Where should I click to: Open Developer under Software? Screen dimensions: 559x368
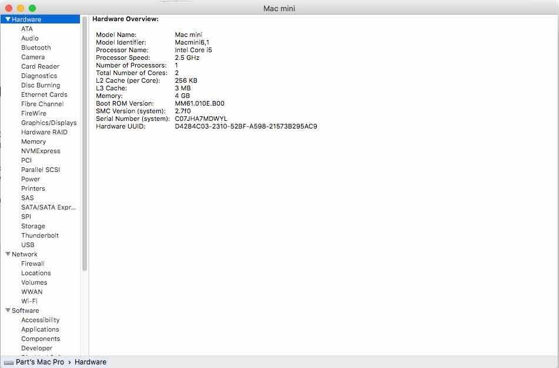[x=36, y=348]
